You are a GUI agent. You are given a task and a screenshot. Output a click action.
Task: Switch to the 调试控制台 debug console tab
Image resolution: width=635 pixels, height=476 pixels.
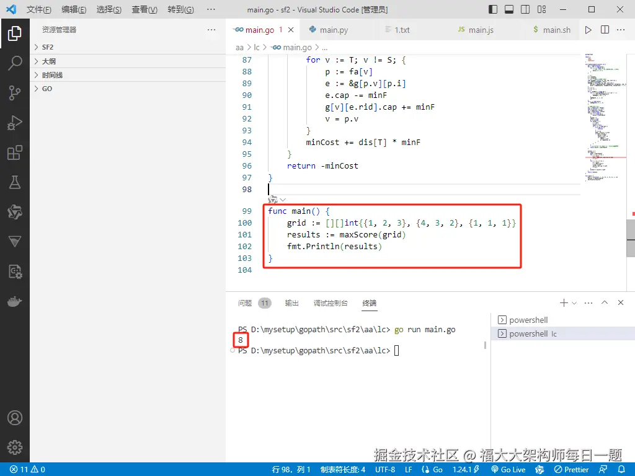331,302
